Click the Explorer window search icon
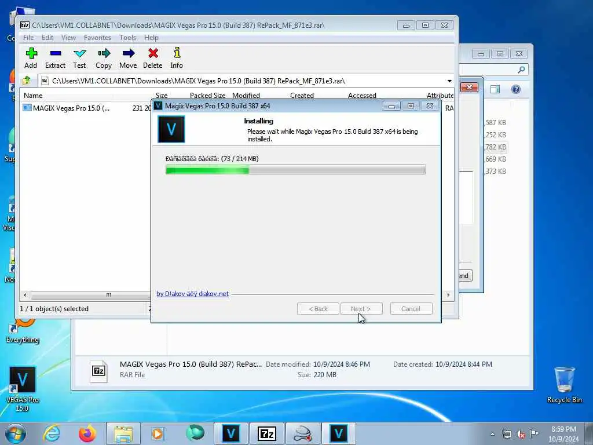 tap(521, 70)
